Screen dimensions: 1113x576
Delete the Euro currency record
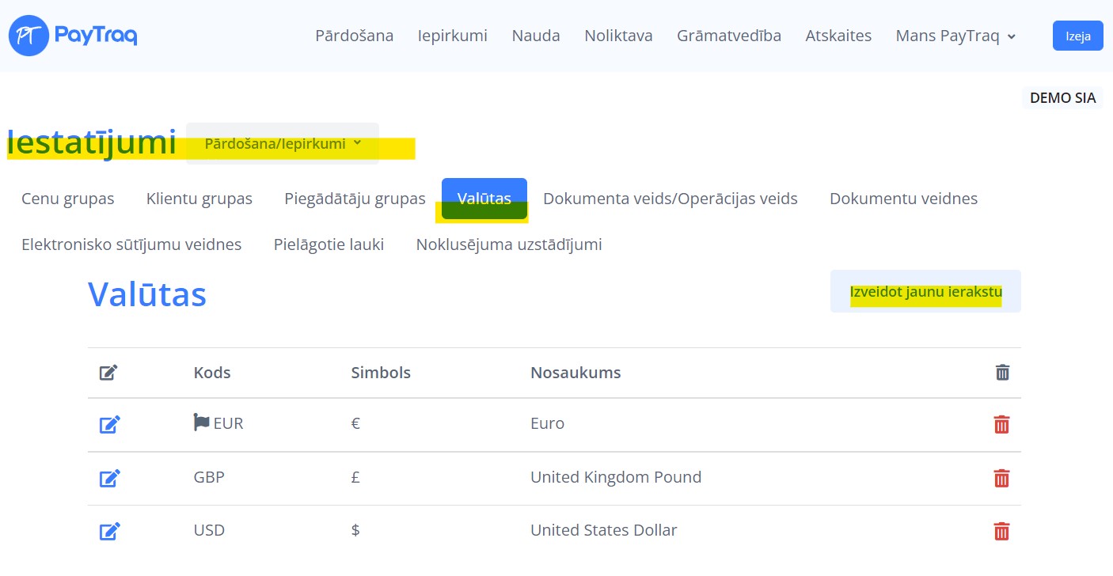pyautogui.click(x=1001, y=425)
